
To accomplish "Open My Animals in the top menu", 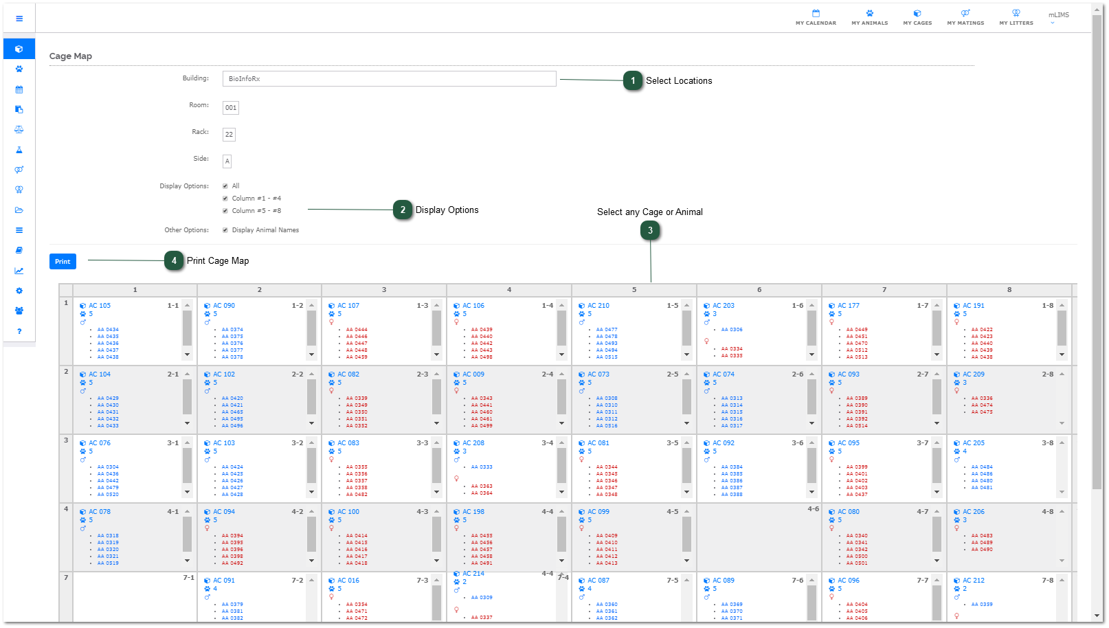I will tap(870, 18).
